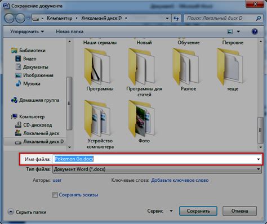Click the Изображения library icon
This screenshot has width=267, height=224.
click(18, 75)
